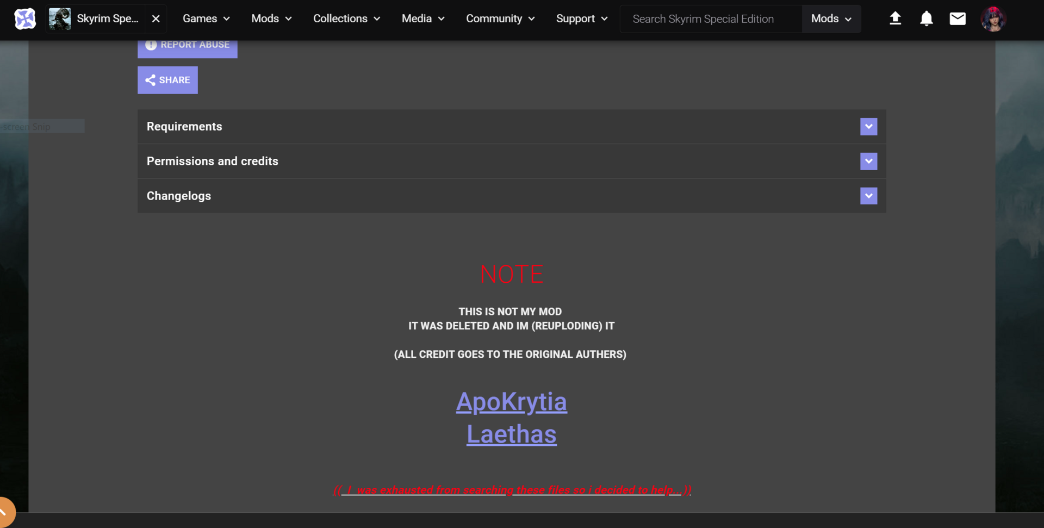Select the Skyrim Special Edition game thumbnail

(x=60, y=19)
